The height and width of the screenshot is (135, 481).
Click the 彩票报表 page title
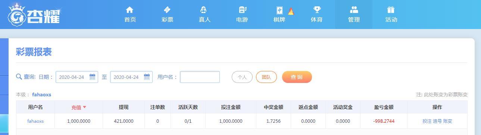coord(34,52)
